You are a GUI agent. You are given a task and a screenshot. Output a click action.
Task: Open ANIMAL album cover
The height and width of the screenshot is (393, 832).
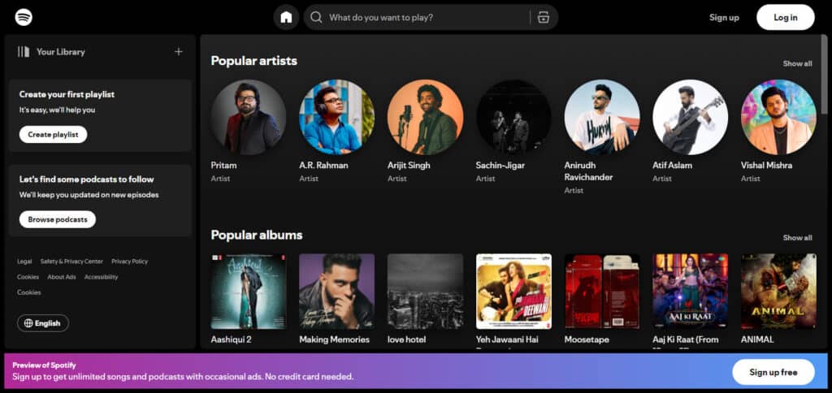tap(778, 292)
